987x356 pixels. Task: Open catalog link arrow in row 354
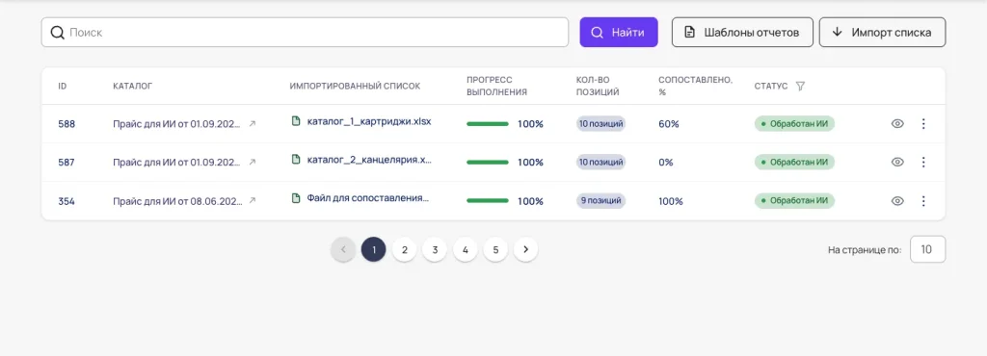(253, 201)
